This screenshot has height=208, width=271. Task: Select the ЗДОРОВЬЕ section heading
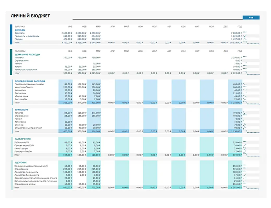(x=21, y=163)
